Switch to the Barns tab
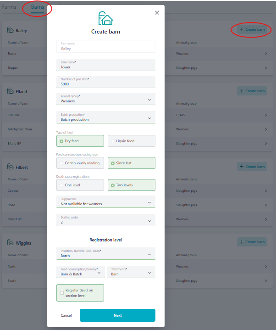This screenshot has height=330, width=276. point(38,7)
